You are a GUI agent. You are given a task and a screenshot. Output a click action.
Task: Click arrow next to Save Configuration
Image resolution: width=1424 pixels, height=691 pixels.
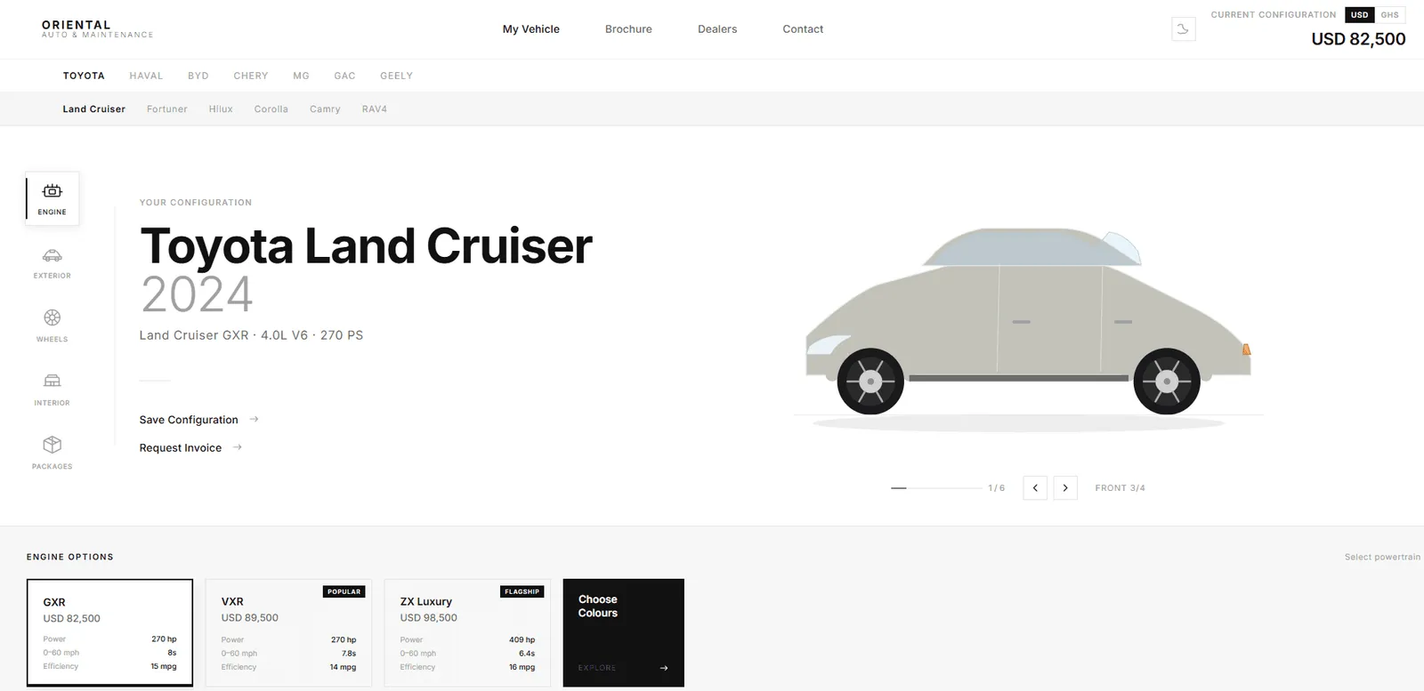tap(254, 419)
